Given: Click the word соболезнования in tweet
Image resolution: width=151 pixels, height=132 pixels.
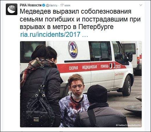Looking at the screenshot, I should click(x=106, y=11).
